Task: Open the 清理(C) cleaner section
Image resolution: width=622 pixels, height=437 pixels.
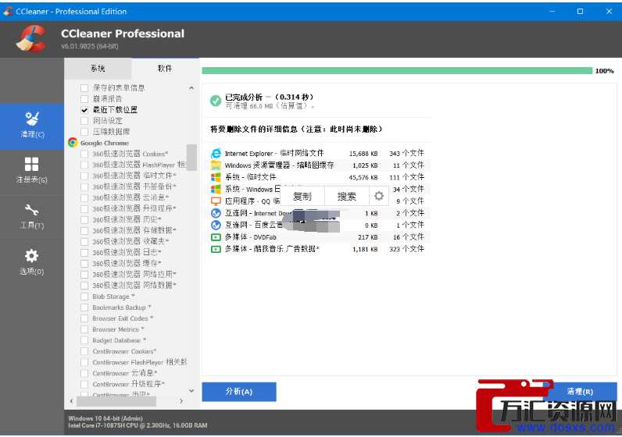Action: [32, 126]
